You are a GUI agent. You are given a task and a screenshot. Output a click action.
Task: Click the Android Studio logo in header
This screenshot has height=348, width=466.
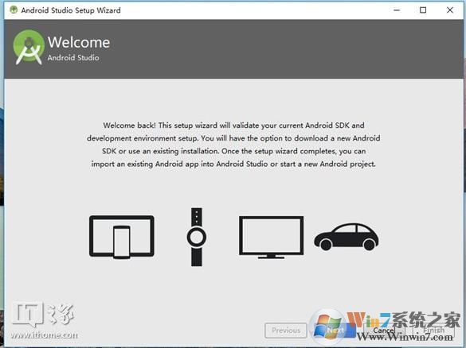pyautogui.click(x=29, y=47)
